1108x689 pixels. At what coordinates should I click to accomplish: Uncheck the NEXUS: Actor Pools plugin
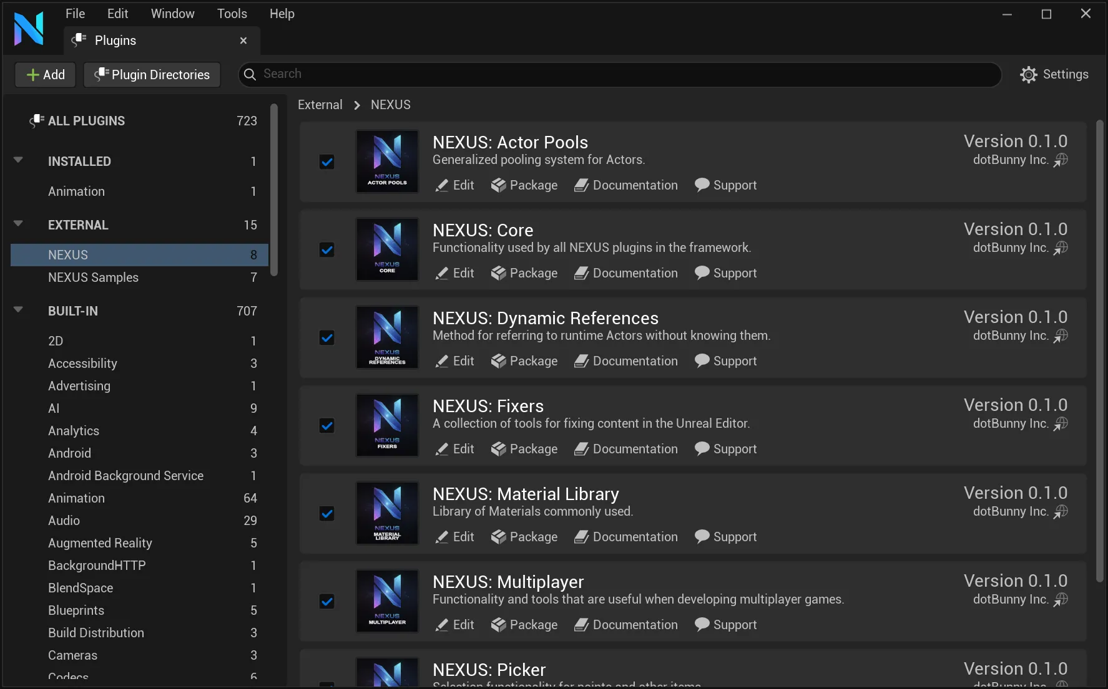coord(327,161)
